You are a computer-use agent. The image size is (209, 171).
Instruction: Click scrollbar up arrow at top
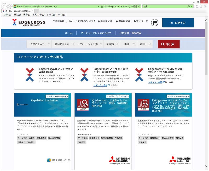tap(206, 20)
